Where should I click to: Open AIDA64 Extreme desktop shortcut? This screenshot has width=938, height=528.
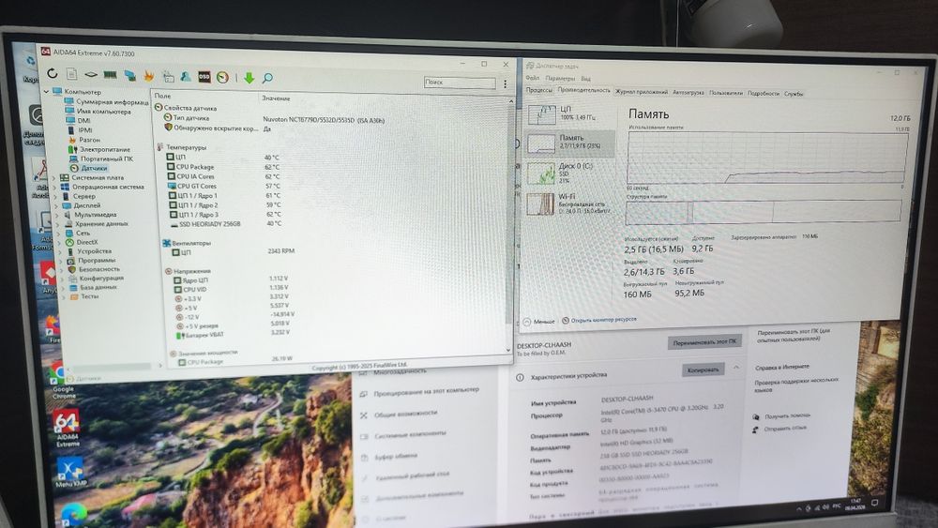point(67,429)
